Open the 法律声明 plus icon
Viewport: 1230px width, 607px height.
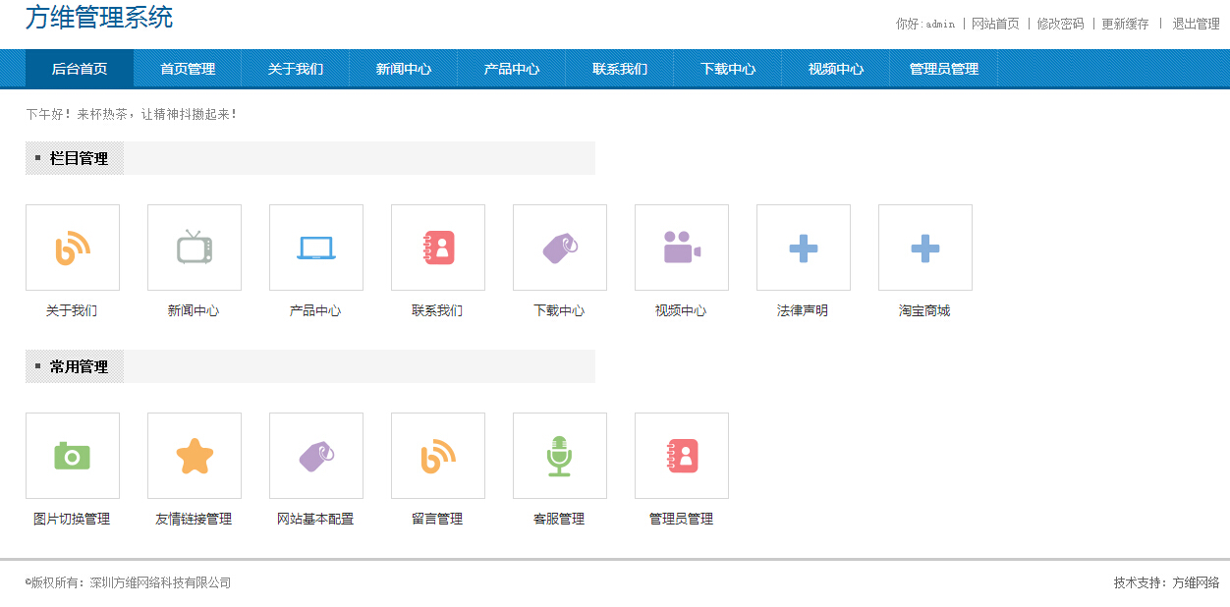tap(804, 248)
